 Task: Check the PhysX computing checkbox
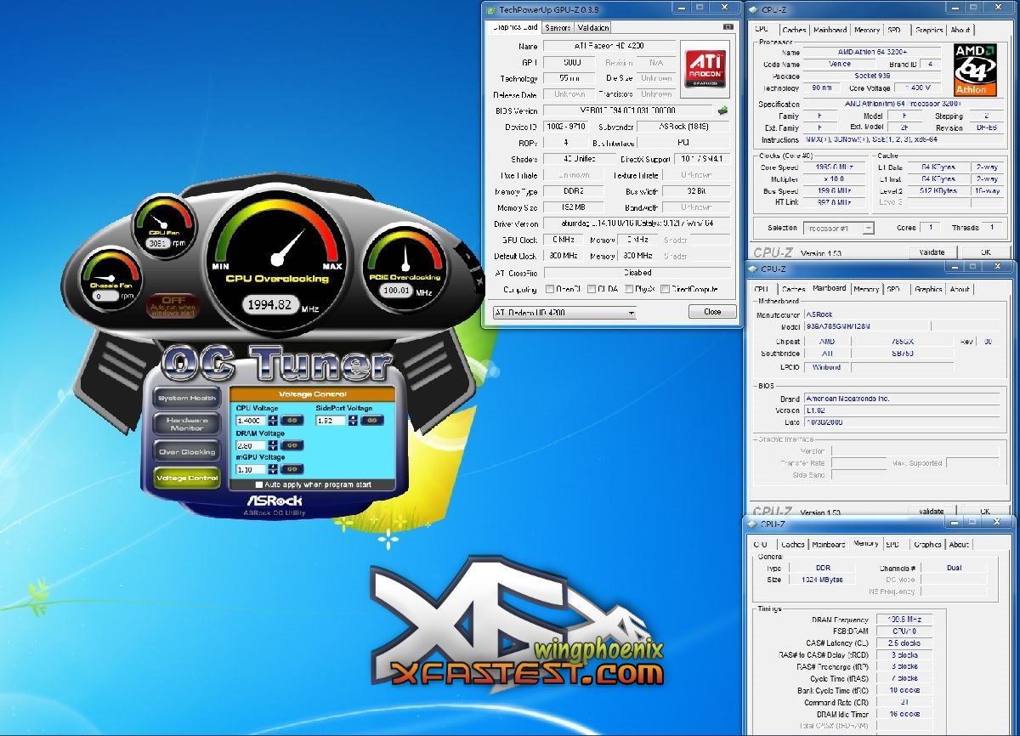pos(628,289)
